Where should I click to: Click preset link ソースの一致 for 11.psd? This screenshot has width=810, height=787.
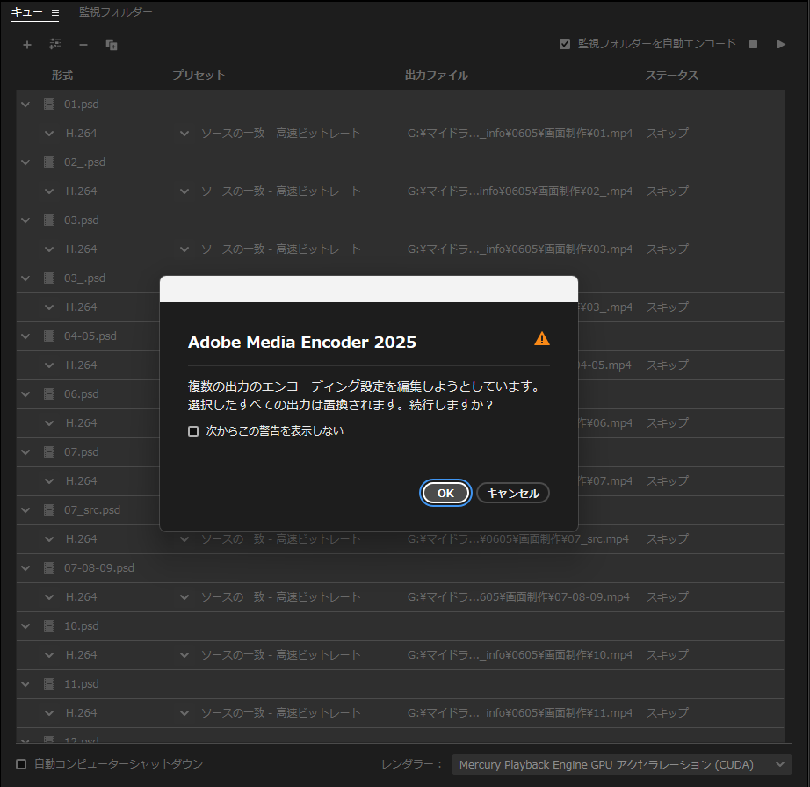(x=281, y=713)
